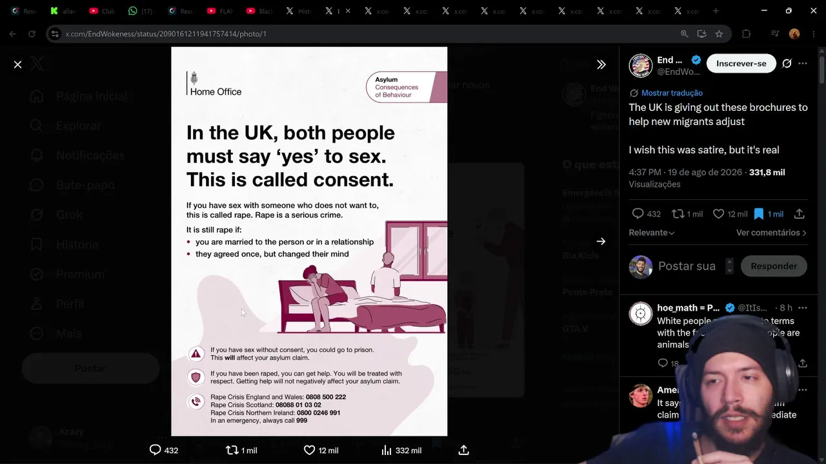
Task: Expand the Relevante sort dropdown
Action: tap(652, 233)
